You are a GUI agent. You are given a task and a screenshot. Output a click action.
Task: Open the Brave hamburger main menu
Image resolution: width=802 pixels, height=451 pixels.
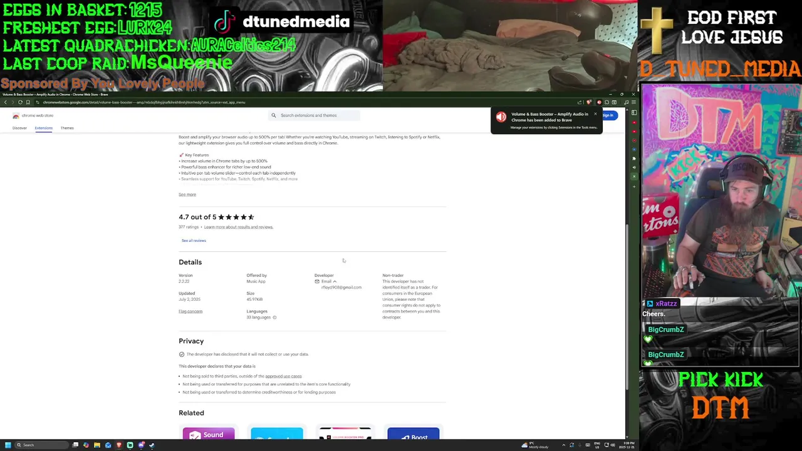tap(633, 102)
